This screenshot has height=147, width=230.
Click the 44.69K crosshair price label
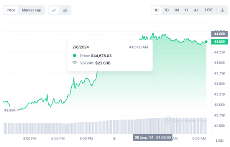tap(220, 34)
